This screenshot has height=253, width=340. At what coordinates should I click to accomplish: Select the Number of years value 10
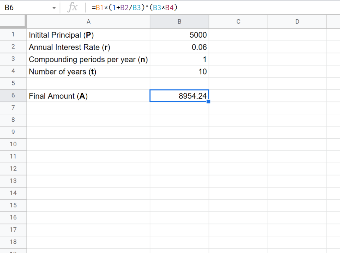[x=179, y=71]
